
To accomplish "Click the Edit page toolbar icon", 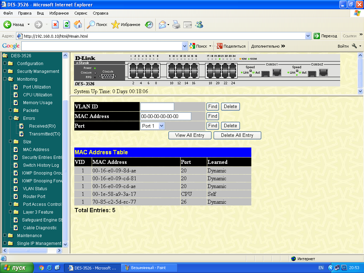I will tap(188, 25).
